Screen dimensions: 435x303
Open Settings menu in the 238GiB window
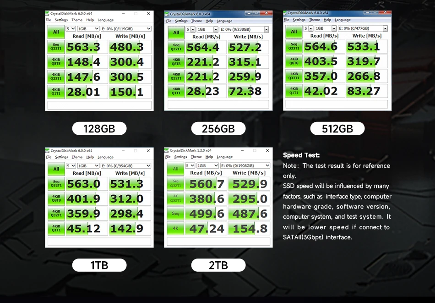181,21
